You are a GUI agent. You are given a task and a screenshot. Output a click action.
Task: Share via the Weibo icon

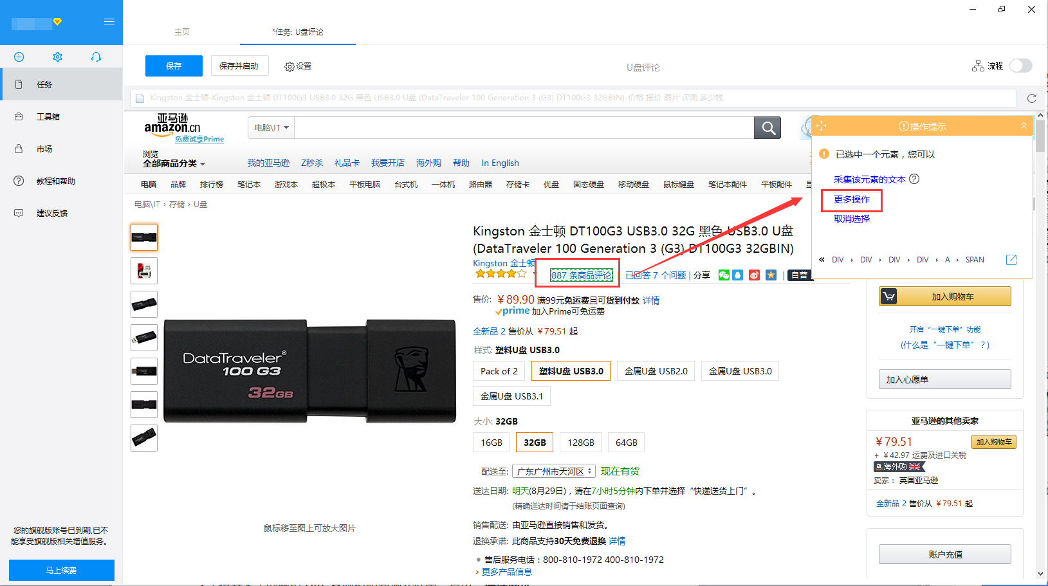point(754,275)
